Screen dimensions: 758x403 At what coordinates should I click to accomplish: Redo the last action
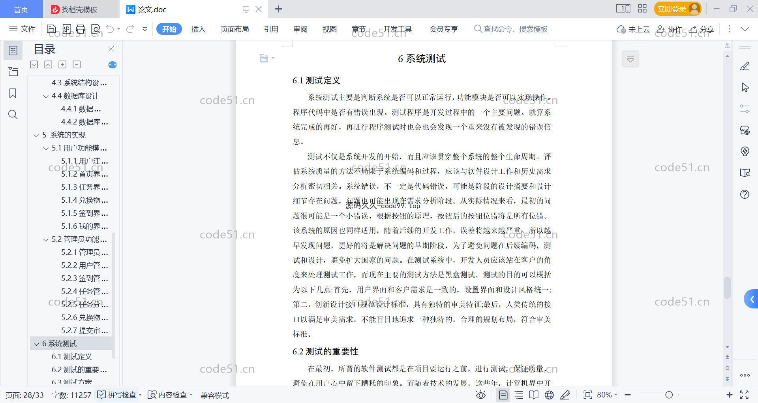tap(130, 29)
